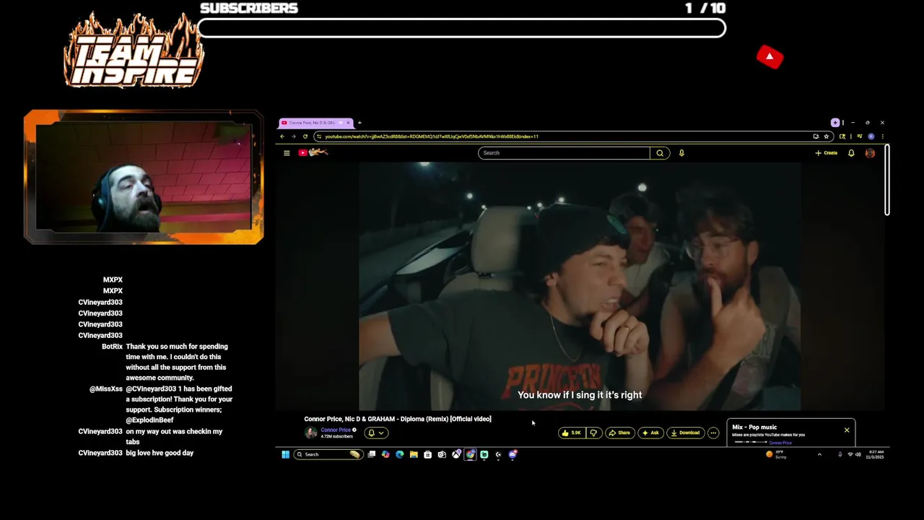924x520 pixels.
Task: Click the 4.72M subscribers text
Action: point(337,437)
